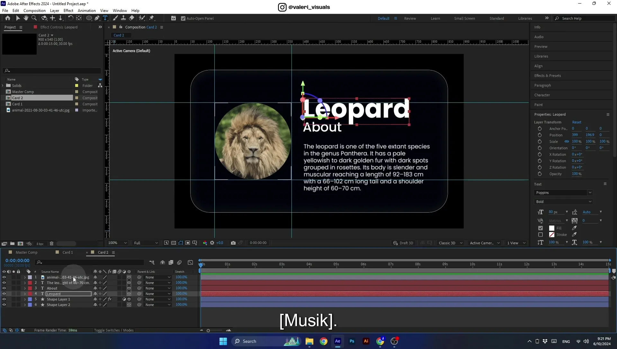Screen dimensions: 617x349
Task: Select the Hand tool
Action: [26, 18]
